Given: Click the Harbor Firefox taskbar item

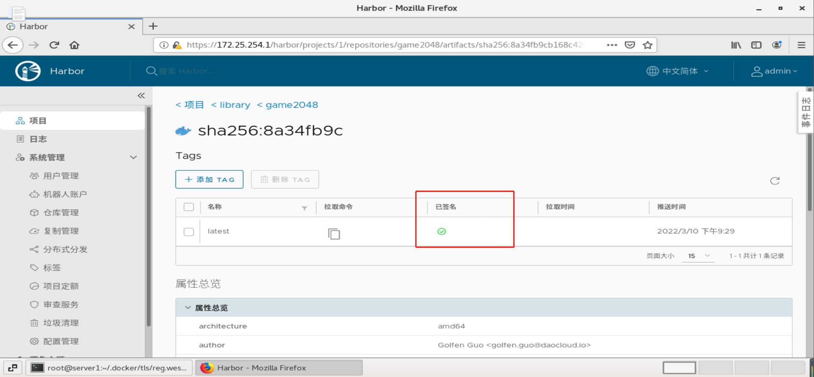Looking at the screenshot, I should coord(279,368).
